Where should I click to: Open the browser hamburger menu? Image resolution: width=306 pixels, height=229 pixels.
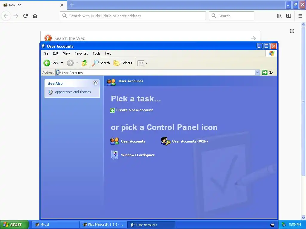click(300, 16)
